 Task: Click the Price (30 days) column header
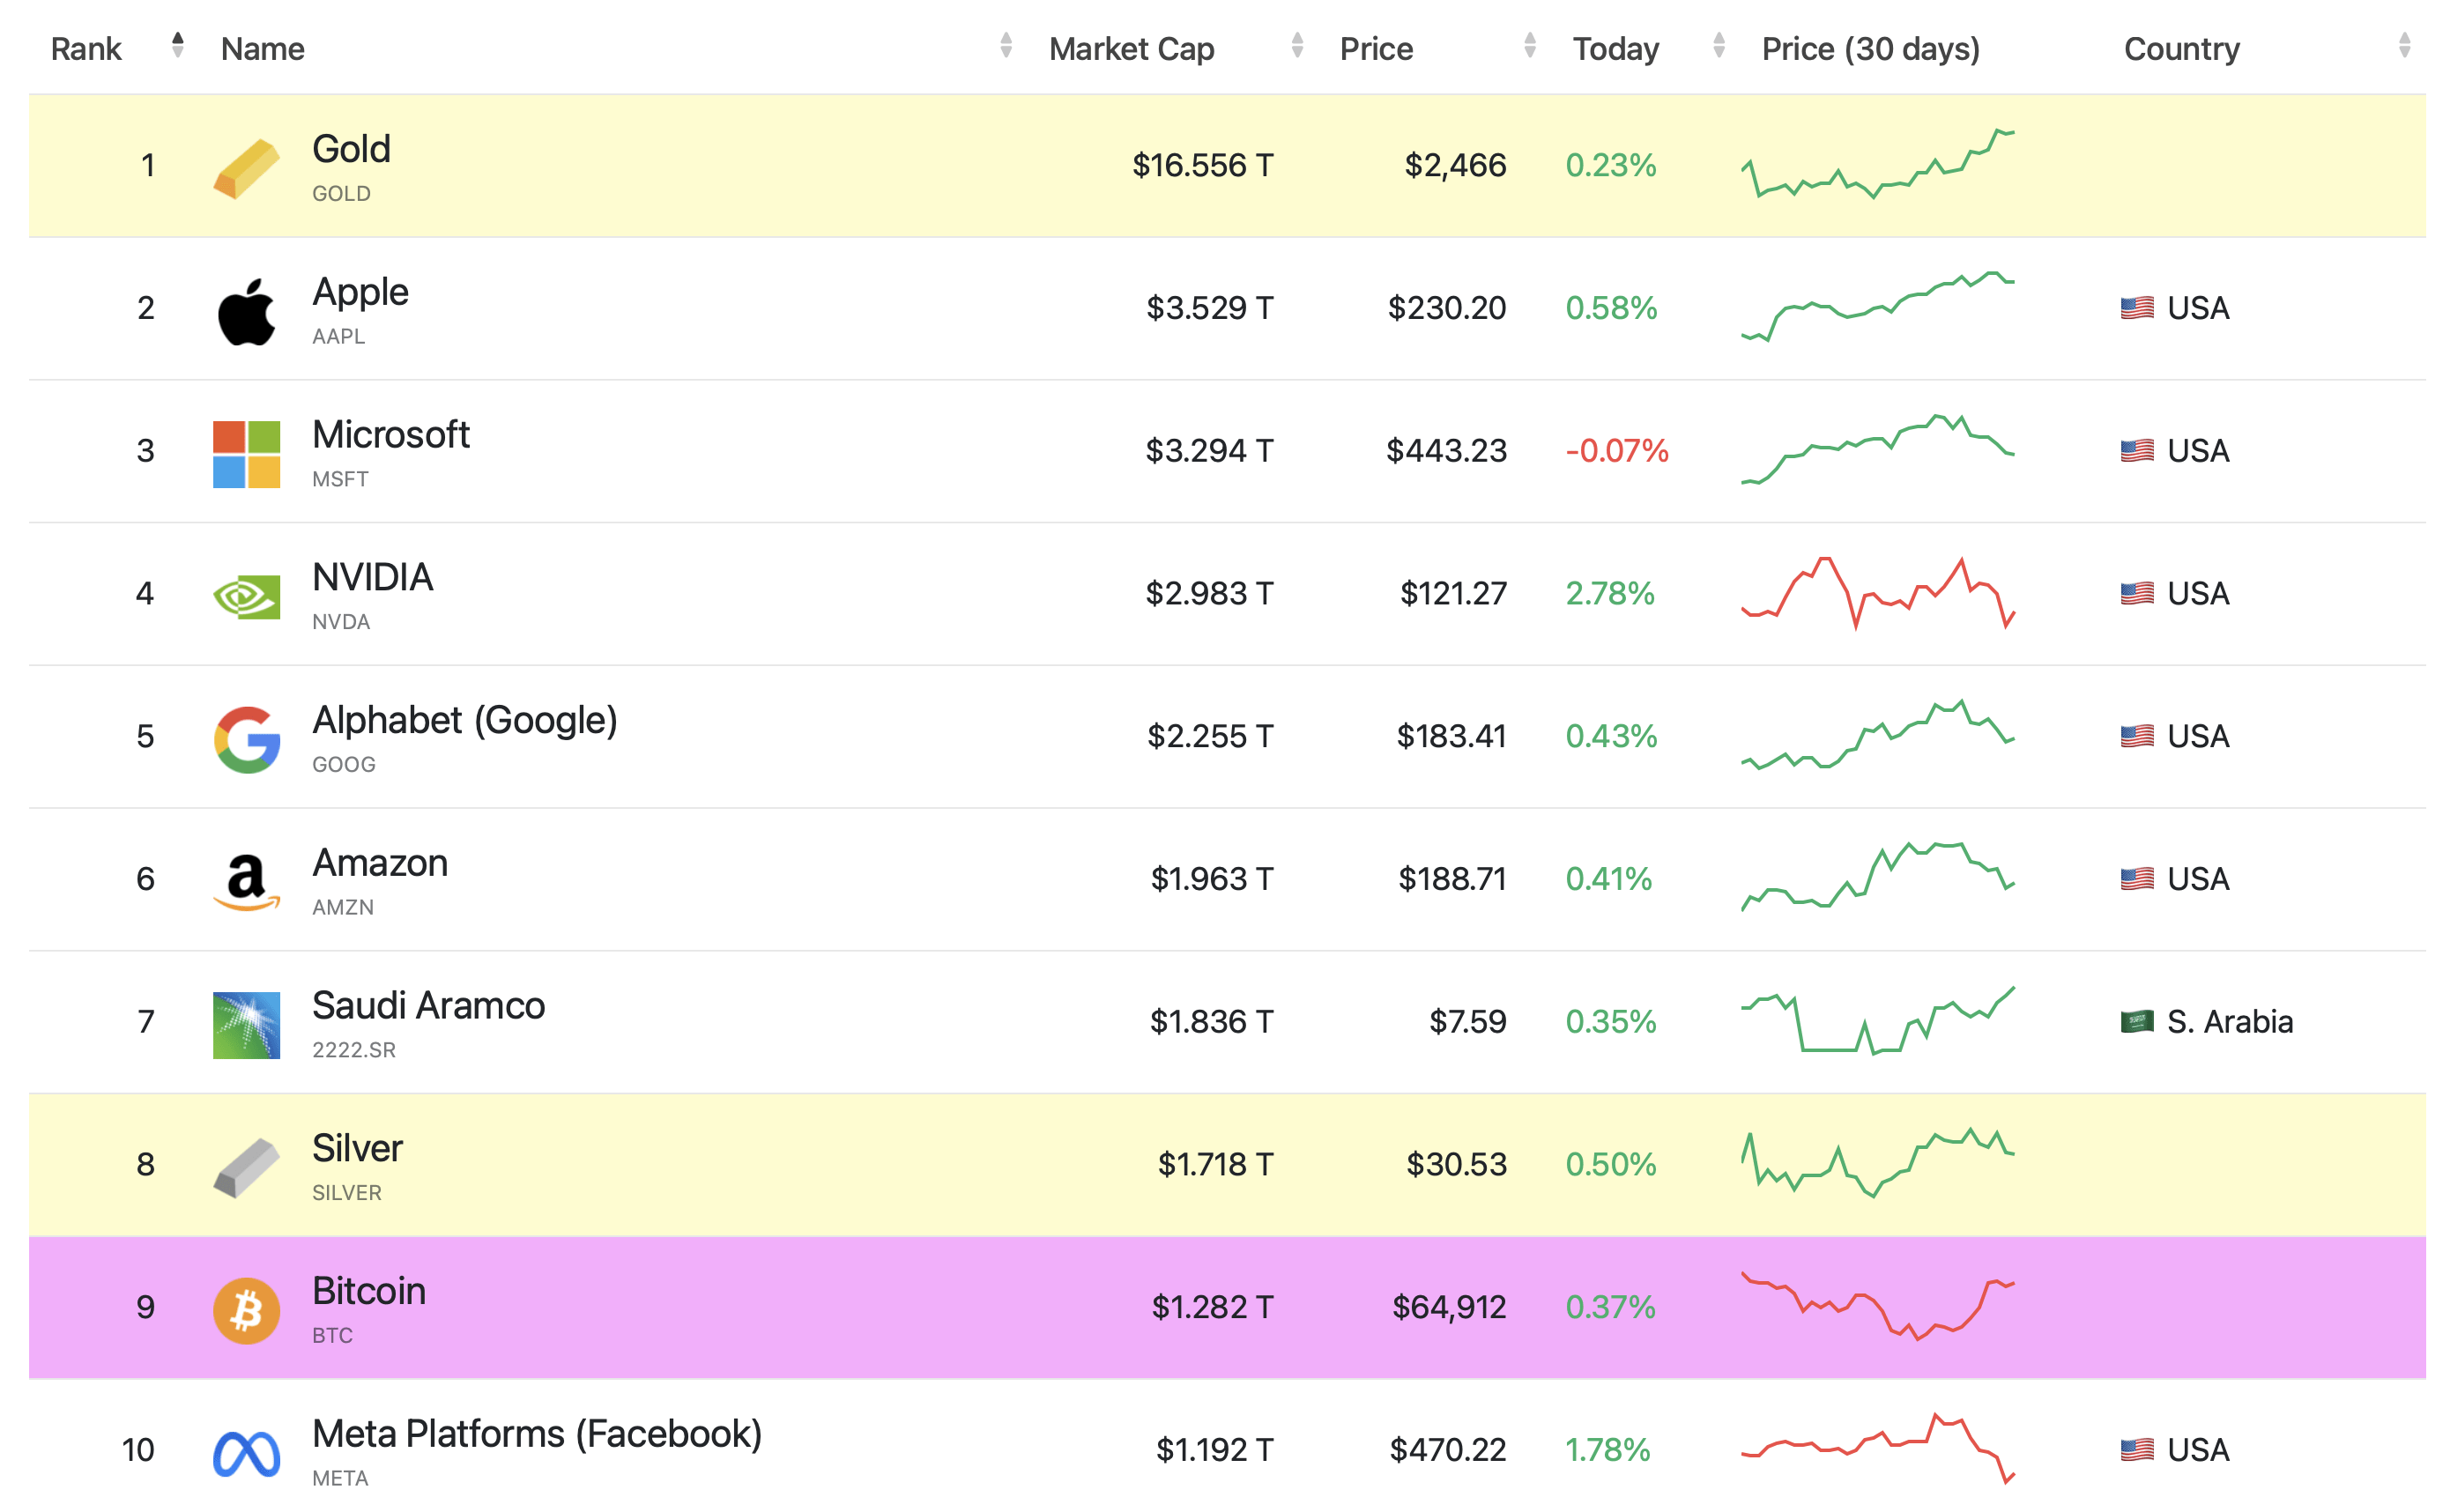tap(1870, 49)
